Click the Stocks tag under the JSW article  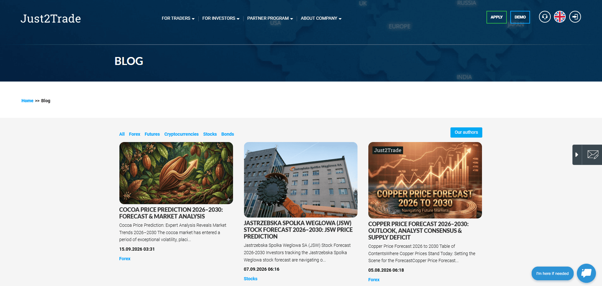pyautogui.click(x=251, y=279)
